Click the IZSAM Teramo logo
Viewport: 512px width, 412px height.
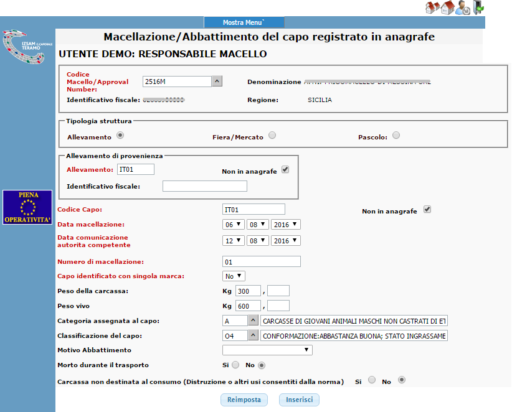tap(27, 47)
